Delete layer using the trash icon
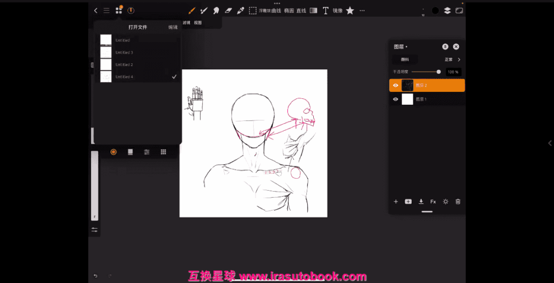The height and width of the screenshot is (283, 554). [x=458, y=201]
